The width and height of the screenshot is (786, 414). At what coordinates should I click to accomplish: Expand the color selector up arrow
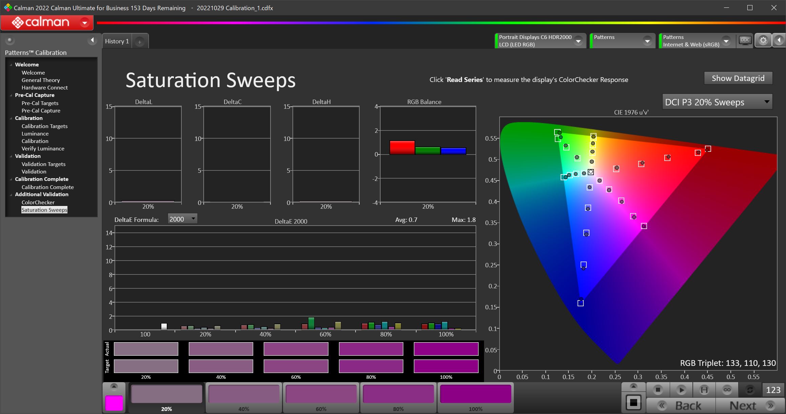(114, 387)
